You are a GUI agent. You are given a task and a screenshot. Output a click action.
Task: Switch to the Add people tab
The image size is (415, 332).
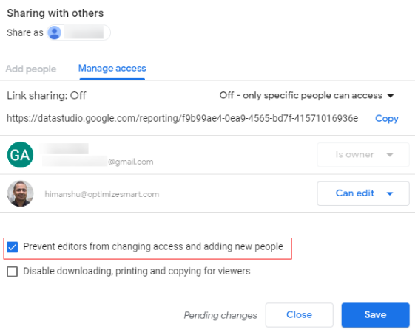point(31,69)
